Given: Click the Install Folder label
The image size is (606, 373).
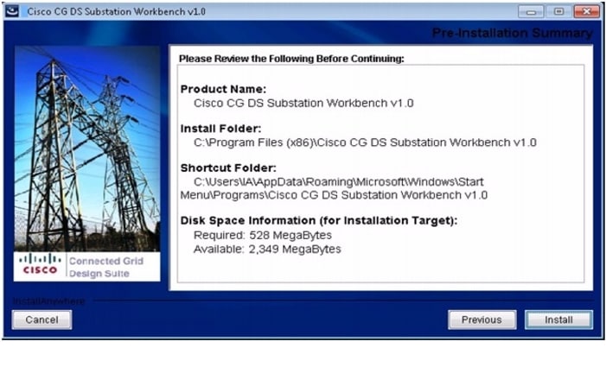Looking at the screenshot, I should coord(220,129).
